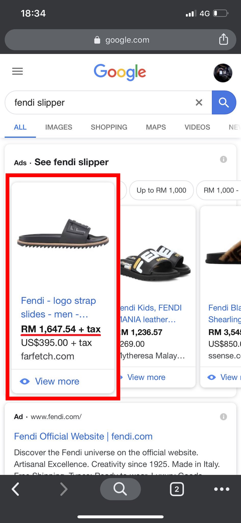The image size is (241, 523).
Task: Open the Fendi Official Website link
Action: click(83, 436)
